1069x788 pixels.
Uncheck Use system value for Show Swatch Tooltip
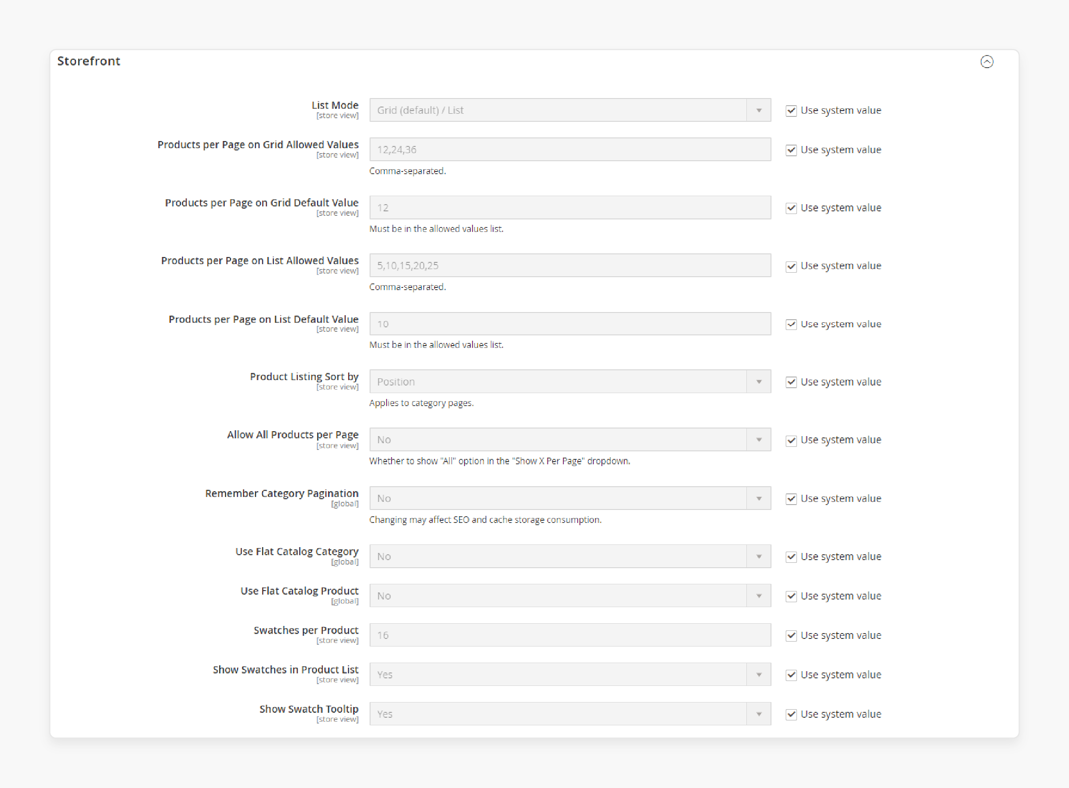pos(791,715)
